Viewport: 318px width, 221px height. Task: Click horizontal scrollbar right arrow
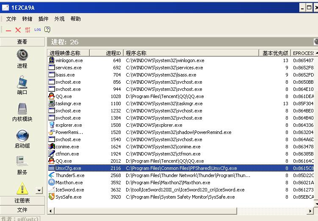tap(310, 211)
